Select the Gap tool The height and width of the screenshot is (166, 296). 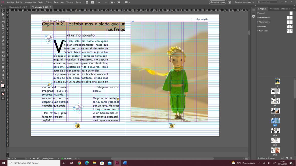[3, 22]
